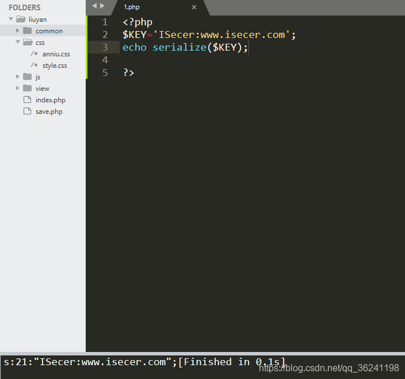
Task: Select the 1.php tab
Action: click(160, 7)
